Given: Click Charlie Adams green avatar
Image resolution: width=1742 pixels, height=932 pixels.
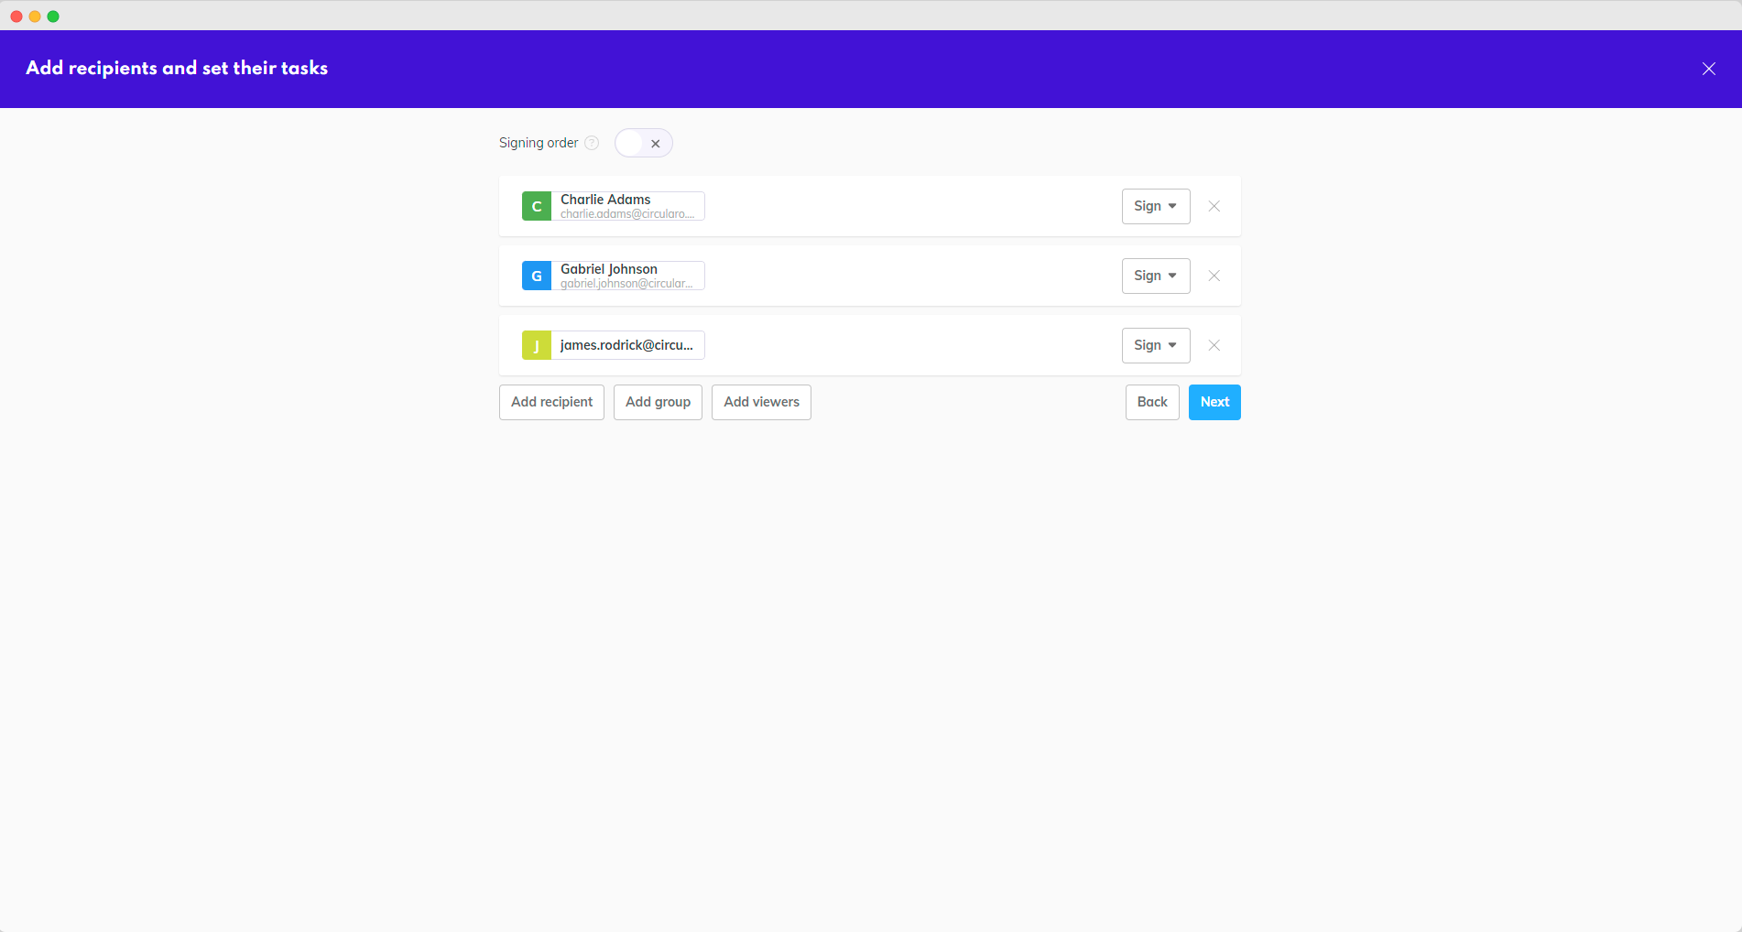Looking at the screenshot, I should (536, 206).
